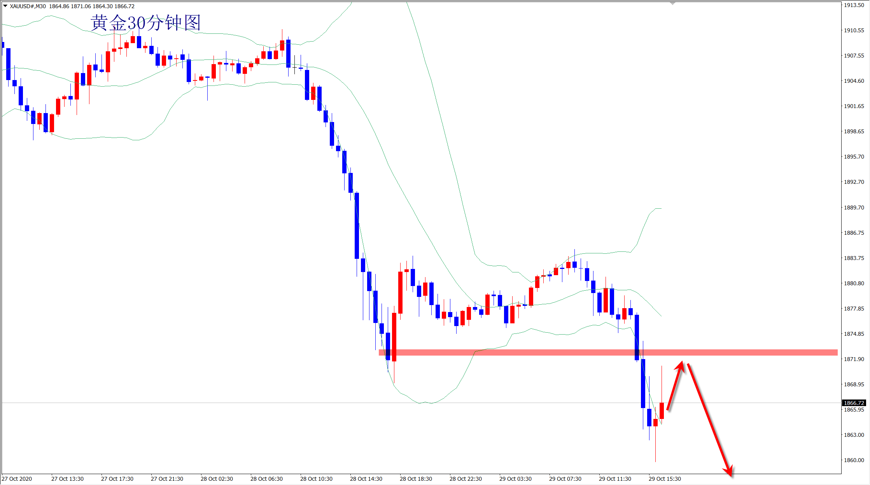The width and height of the screenshot is (870, 485).
Task: Click the current price label 1866.72
Action: [x=854, y=403]
